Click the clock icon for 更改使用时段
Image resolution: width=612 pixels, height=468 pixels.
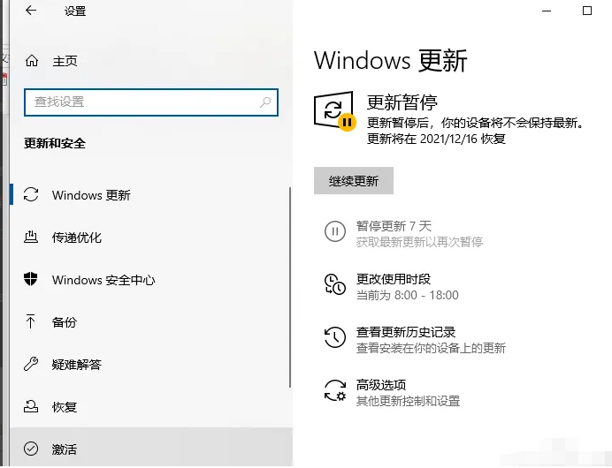tap(334, 284)
